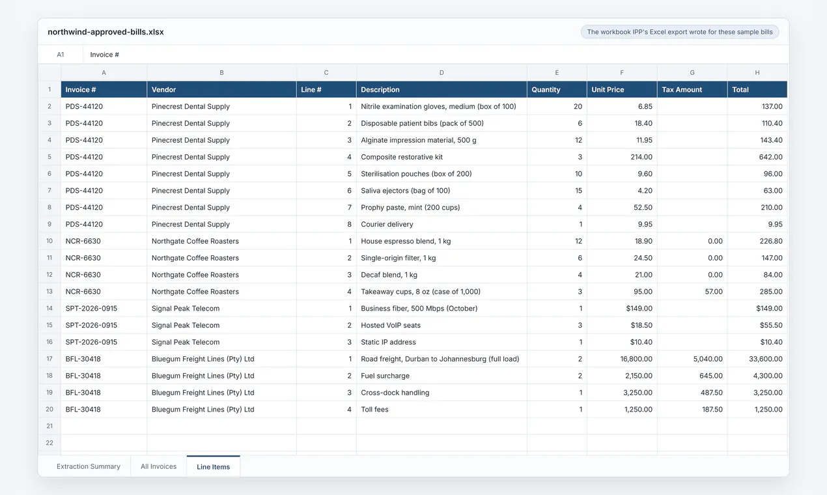Select the Single-origin filter cell
The image size is (827, 495).
pyautogui.click(x=442, y=258)
